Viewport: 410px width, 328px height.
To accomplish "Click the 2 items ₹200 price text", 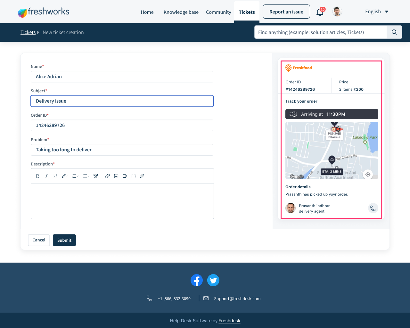I will (x=351, y=89).
